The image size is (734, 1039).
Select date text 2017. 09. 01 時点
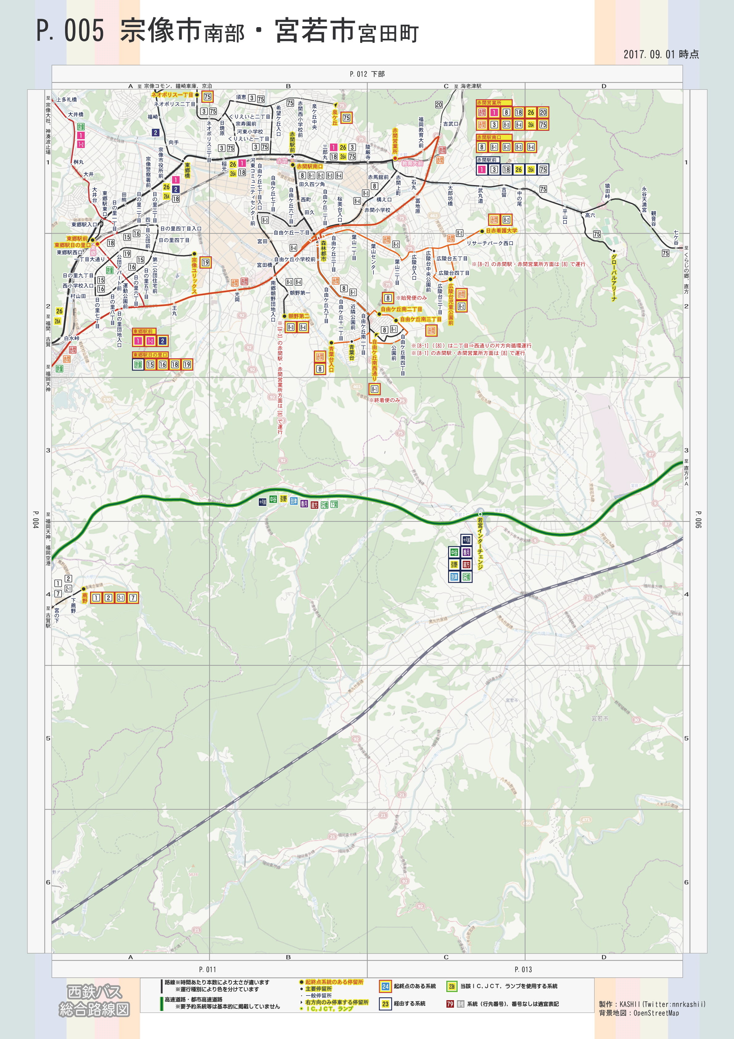[661, 54]
